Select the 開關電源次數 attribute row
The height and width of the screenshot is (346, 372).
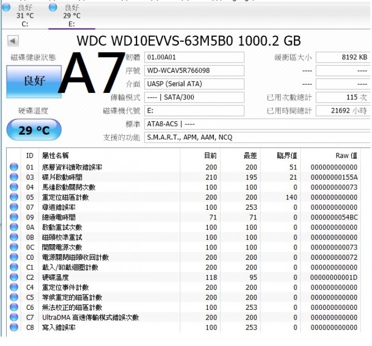pos(183,247)
